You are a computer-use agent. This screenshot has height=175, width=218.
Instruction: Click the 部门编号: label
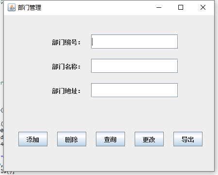[66, 42]
